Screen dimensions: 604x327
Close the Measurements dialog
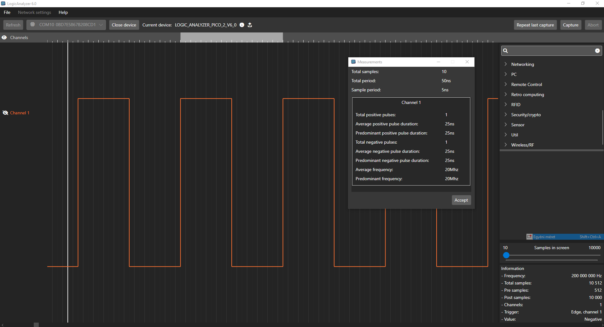click(467, 62)
